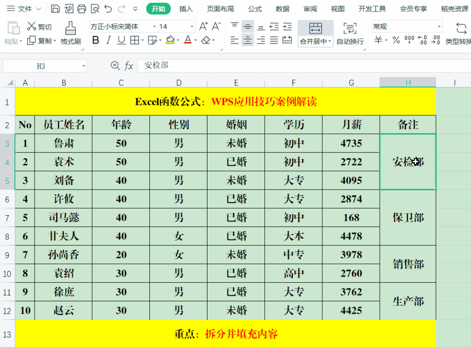
Task: Open the 公式 ribbon tab
Action: point(255,9)
